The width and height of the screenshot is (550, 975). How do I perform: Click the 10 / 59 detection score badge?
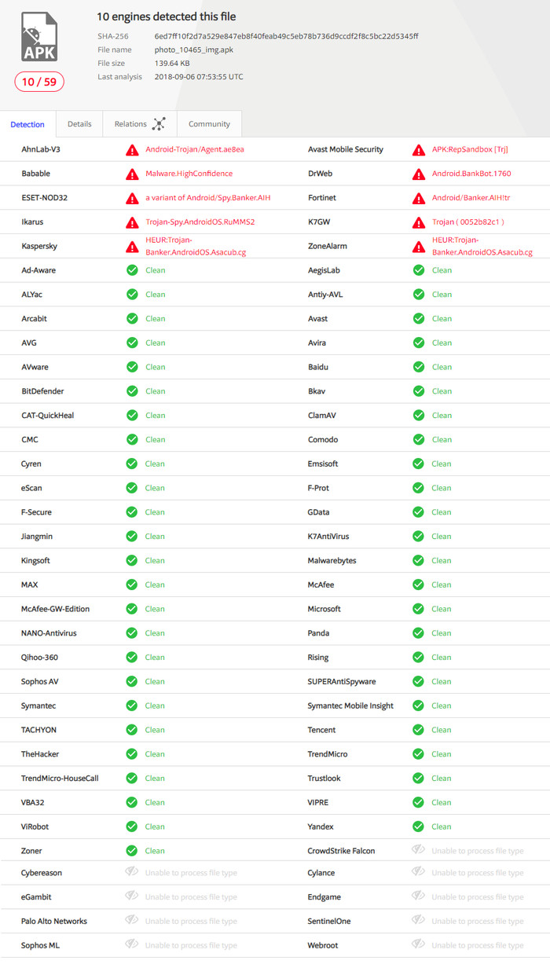pos(39,82)
